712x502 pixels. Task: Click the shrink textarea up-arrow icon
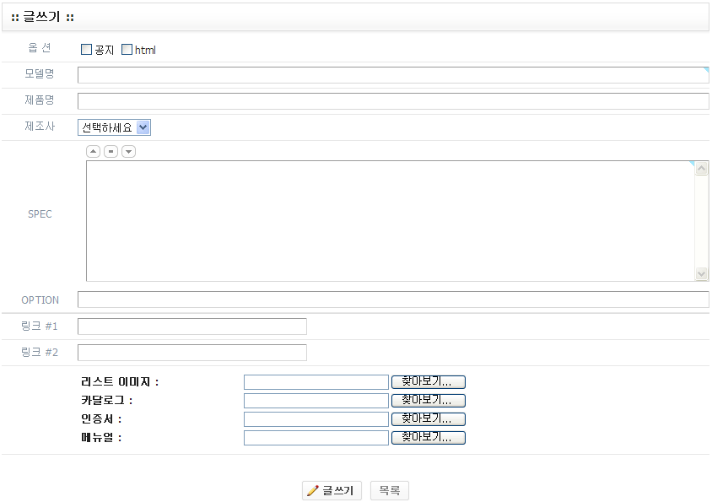(94, 152)
